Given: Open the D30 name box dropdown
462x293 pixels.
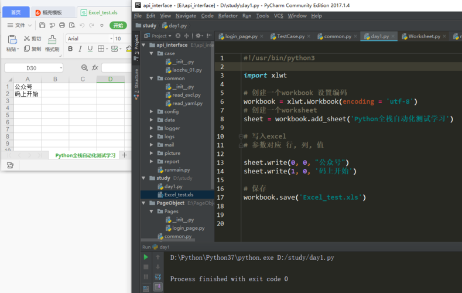Looking at the screenshot, I should 61,68.
